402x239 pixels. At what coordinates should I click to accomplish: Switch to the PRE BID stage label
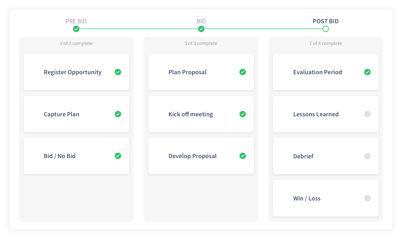click(x=76, y=21)
